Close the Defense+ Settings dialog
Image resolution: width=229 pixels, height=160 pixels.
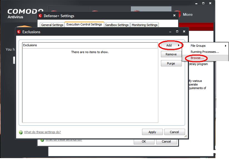(x=175, y=16)
